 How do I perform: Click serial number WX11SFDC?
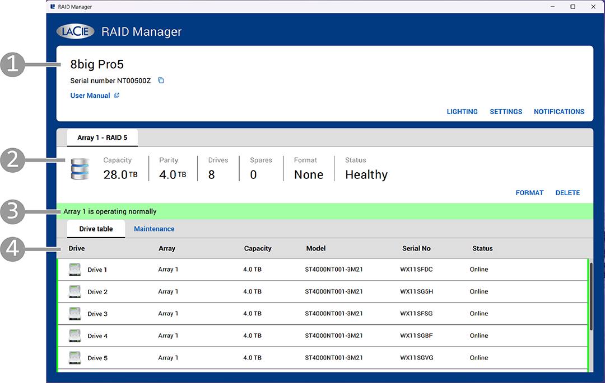pos(416,269)
